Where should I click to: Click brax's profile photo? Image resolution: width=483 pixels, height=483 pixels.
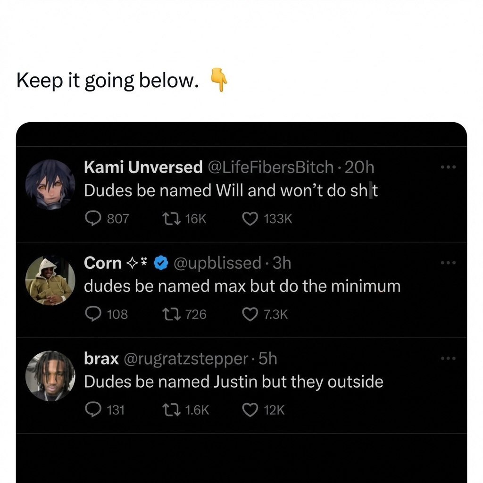50,376
